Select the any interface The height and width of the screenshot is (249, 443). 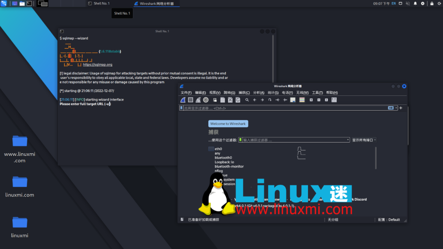pyautogui.click(x=217, y=154)
